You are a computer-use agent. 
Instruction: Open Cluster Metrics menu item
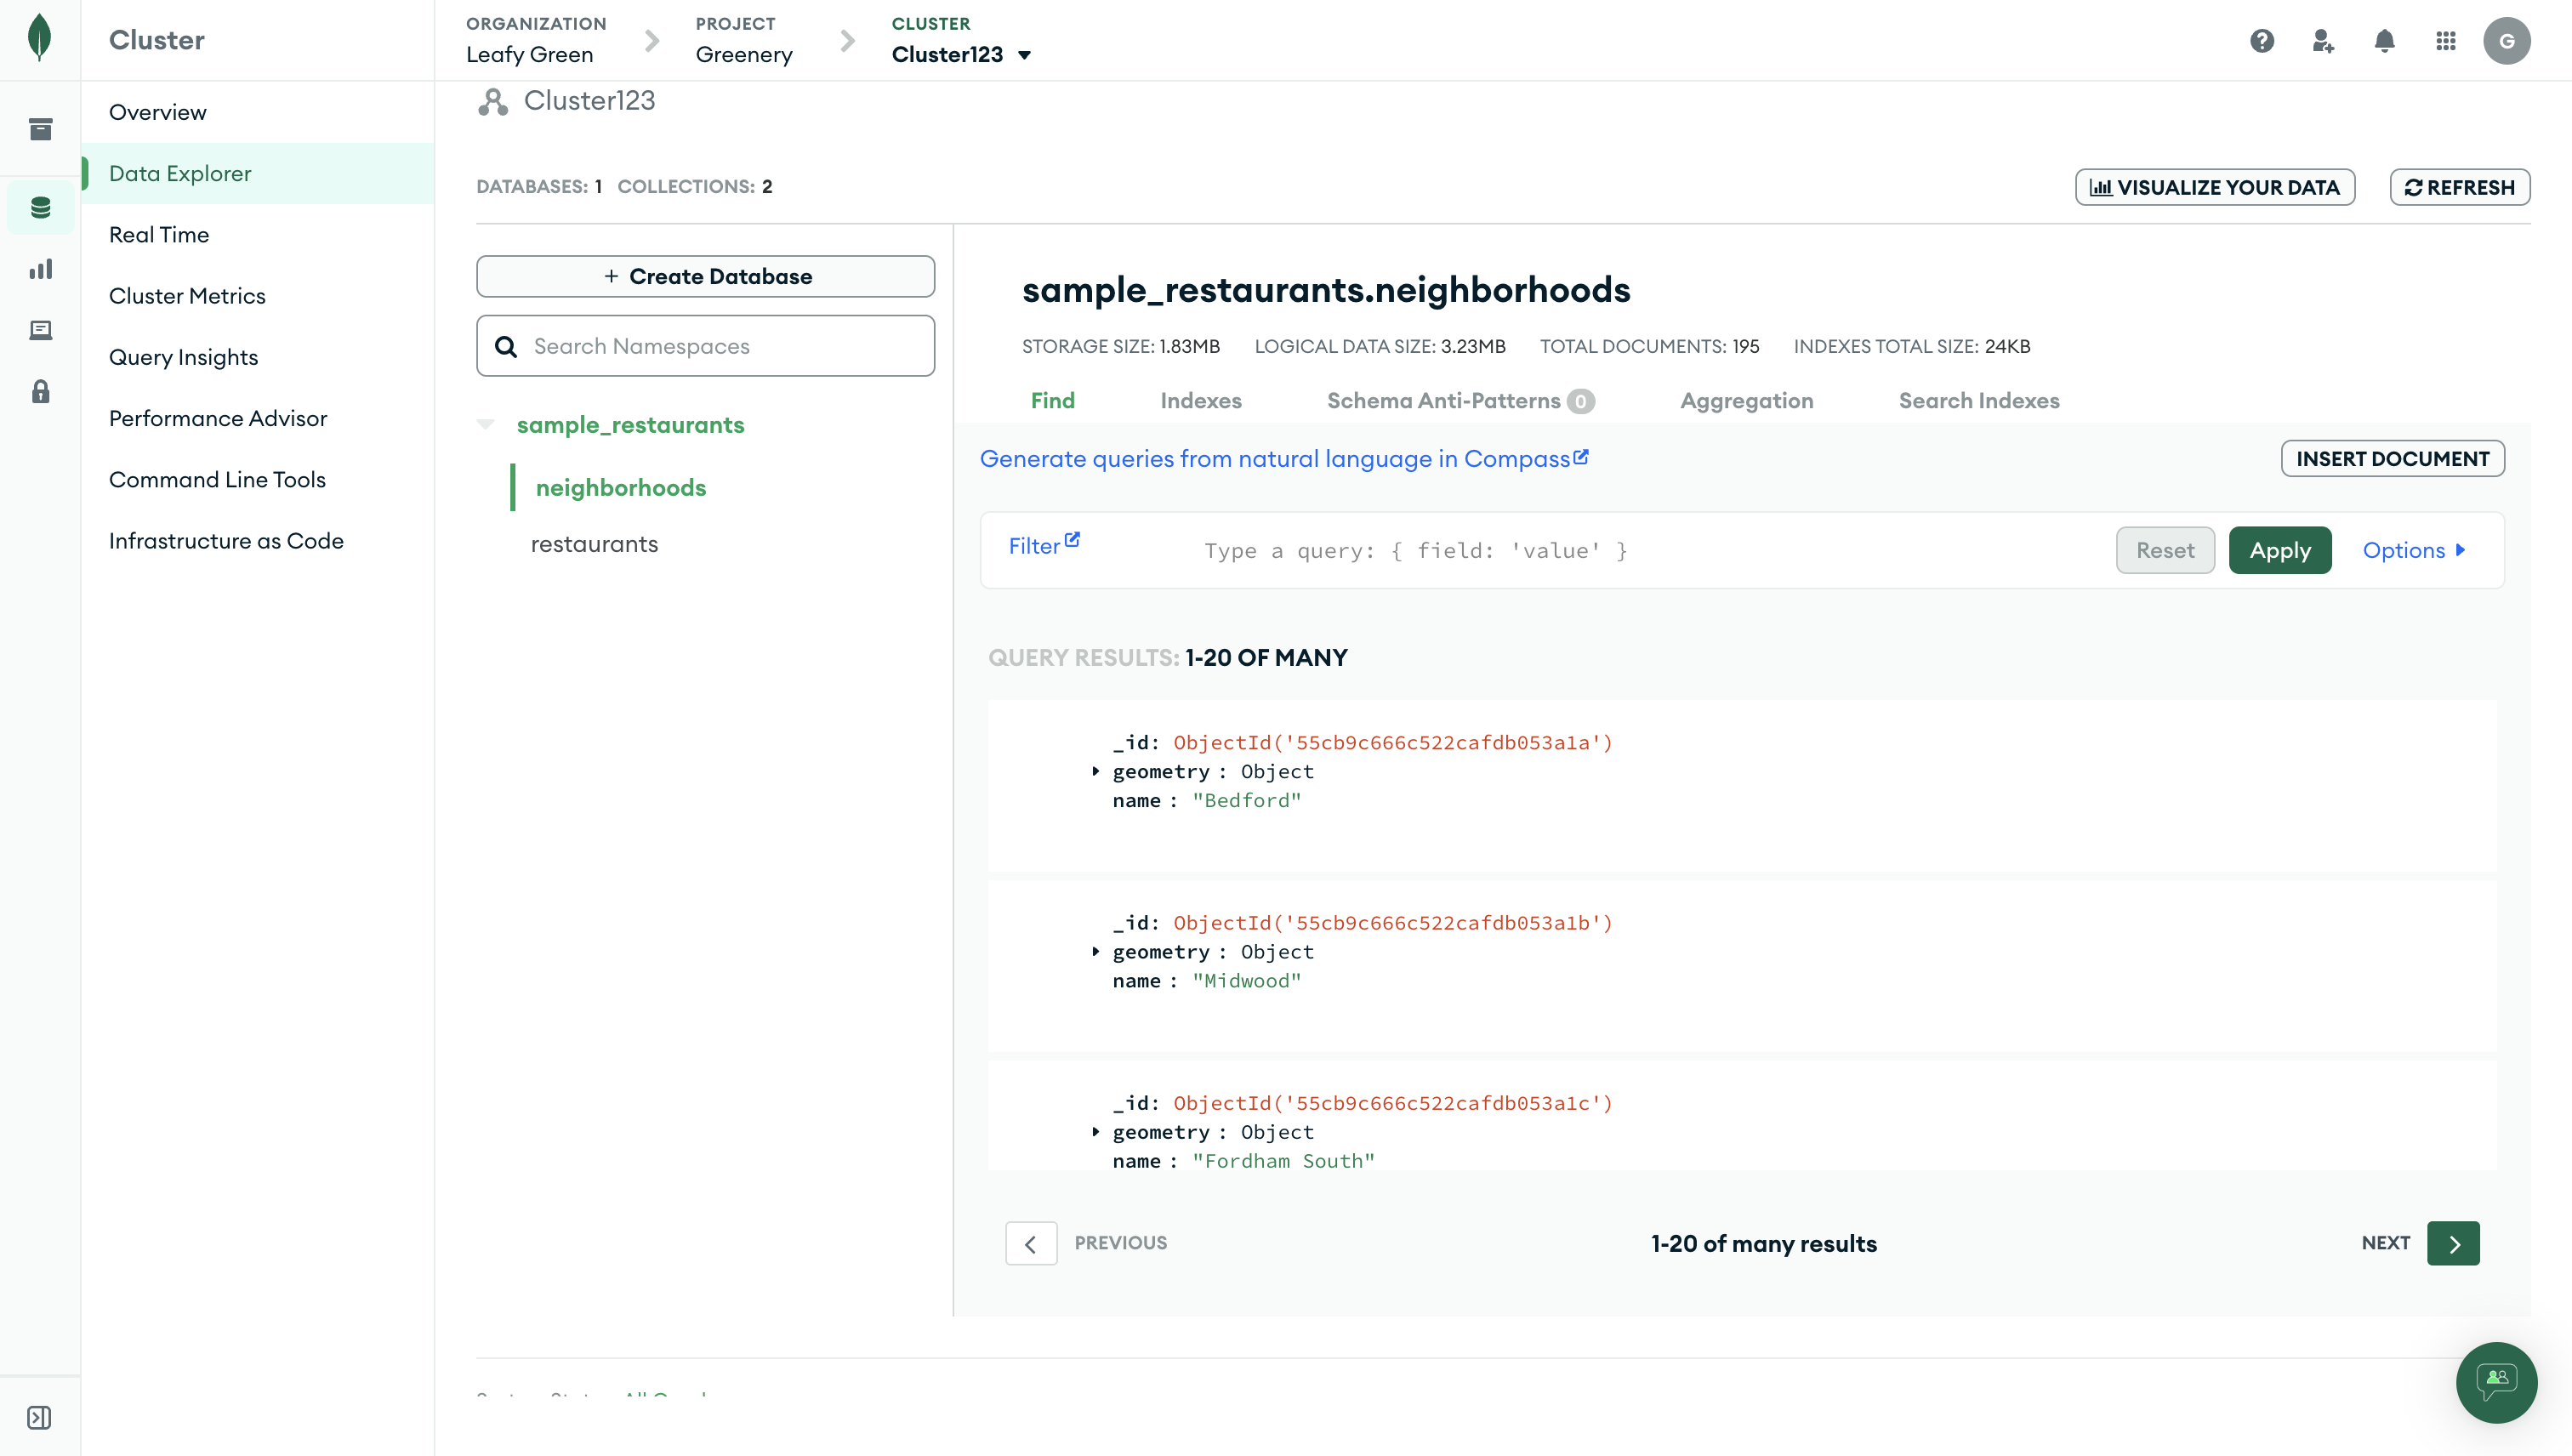258,295
